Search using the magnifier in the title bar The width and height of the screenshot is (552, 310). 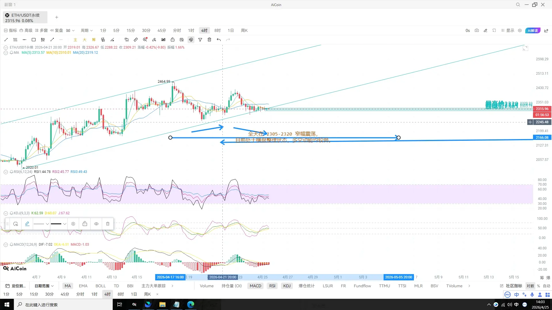click(x=518, y=5)
